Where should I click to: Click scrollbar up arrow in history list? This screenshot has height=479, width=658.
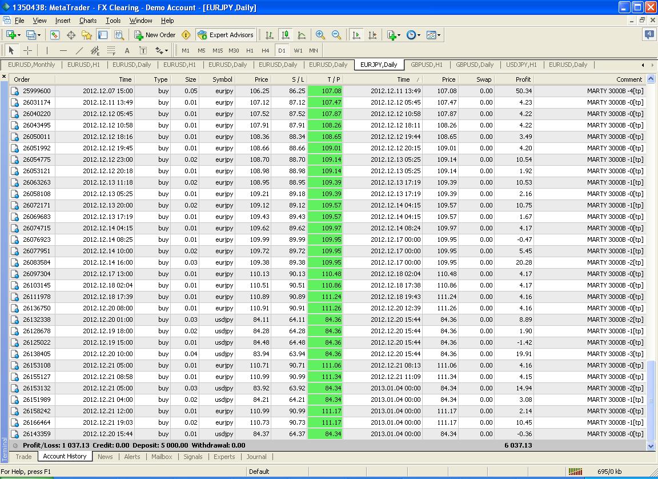(x=651, y=78)
